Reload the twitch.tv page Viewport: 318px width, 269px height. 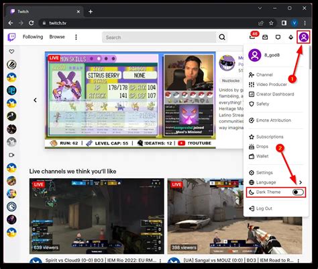[32, 23]
